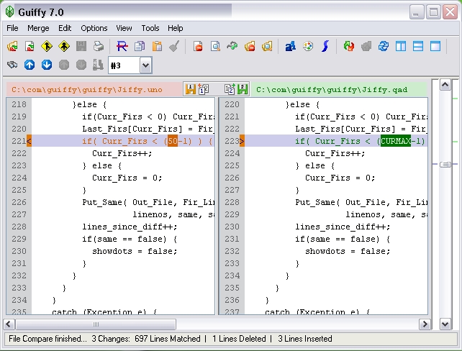Click the page icon with red-green arrows
The image size is (462, 351).
click(x=30, y=46)
